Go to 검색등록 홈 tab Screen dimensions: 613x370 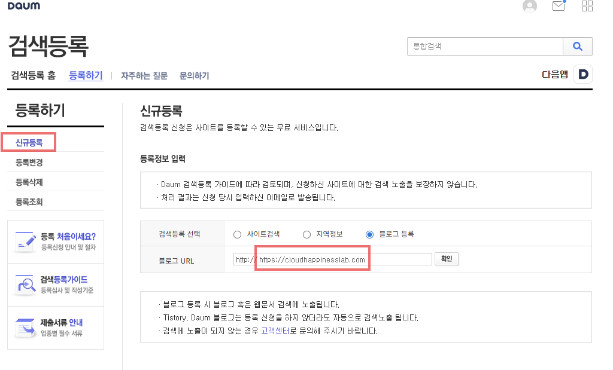pos(34,76)
